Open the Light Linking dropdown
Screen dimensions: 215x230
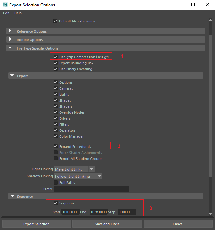(74, 169)
